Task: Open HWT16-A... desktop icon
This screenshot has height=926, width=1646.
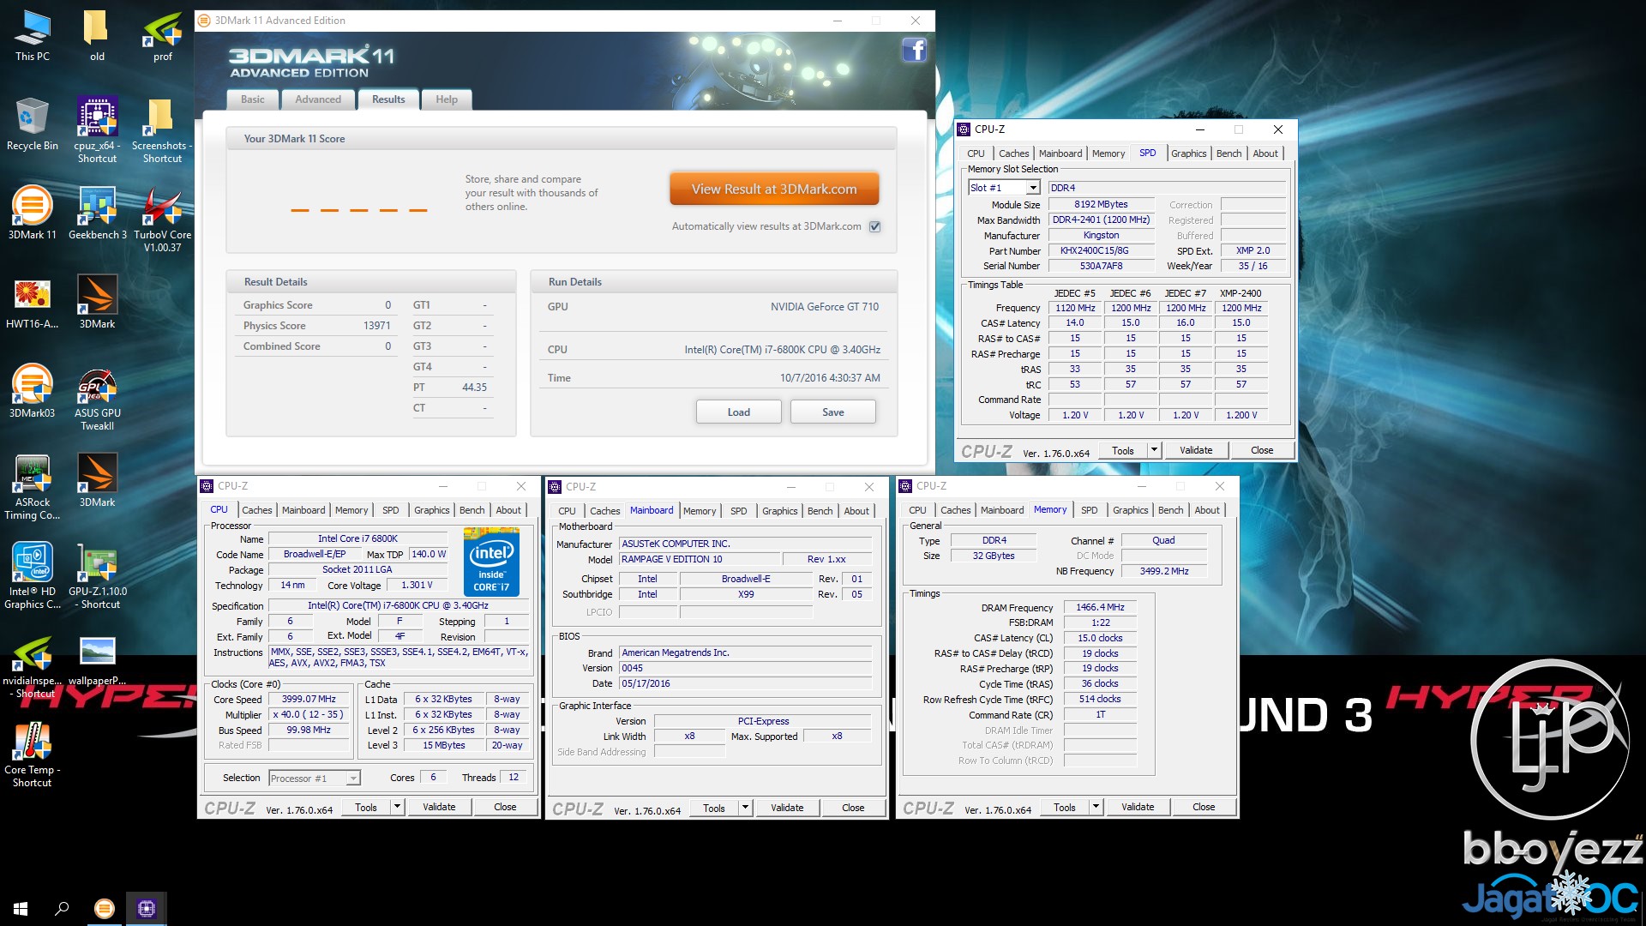Action: click(x=33, y=304)
